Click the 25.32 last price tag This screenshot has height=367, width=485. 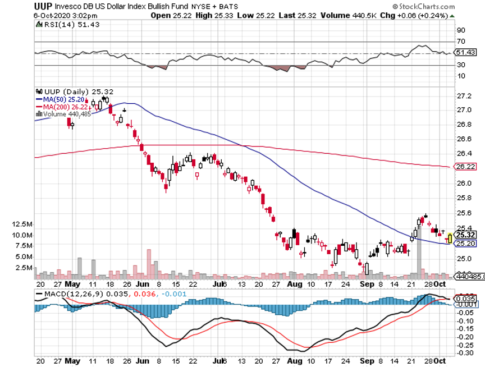point(465,235)
